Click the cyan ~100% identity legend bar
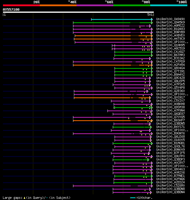 pos(169,5)
